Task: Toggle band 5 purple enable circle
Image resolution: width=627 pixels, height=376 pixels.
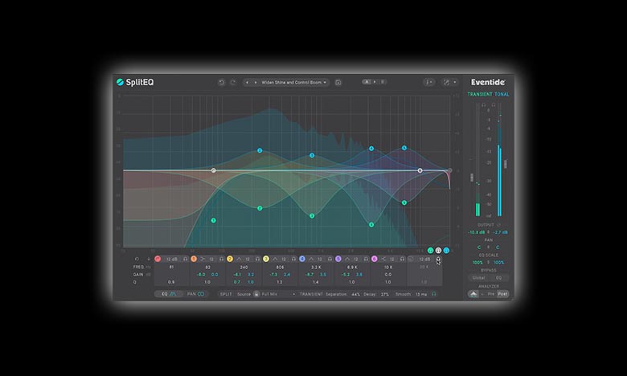Action: [338, 259]
